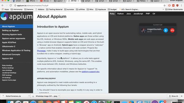184x103 pixels.
Task: Click the Appium logo in sidebar
Action: point(16,17)
